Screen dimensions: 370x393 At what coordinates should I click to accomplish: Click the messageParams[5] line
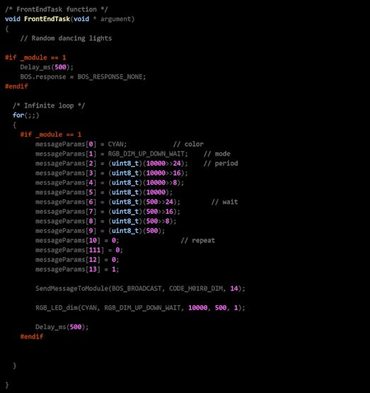(104, 192)
